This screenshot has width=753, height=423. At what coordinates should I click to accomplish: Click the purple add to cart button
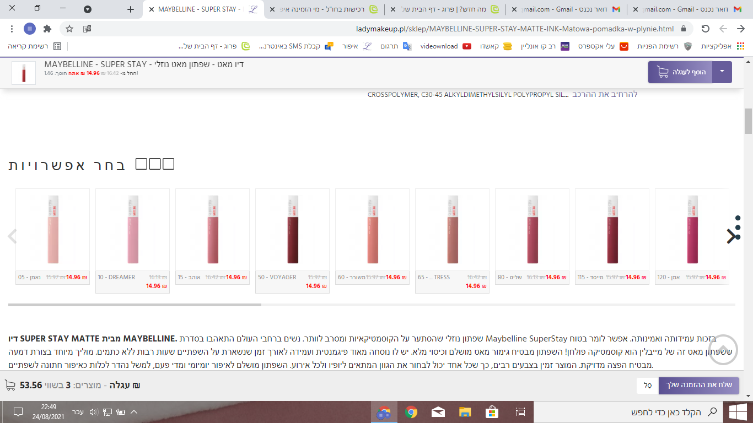[680, 72]
